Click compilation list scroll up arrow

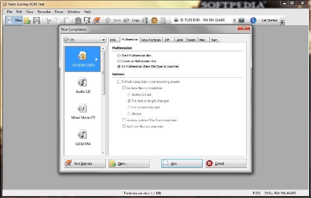(103, 48)
